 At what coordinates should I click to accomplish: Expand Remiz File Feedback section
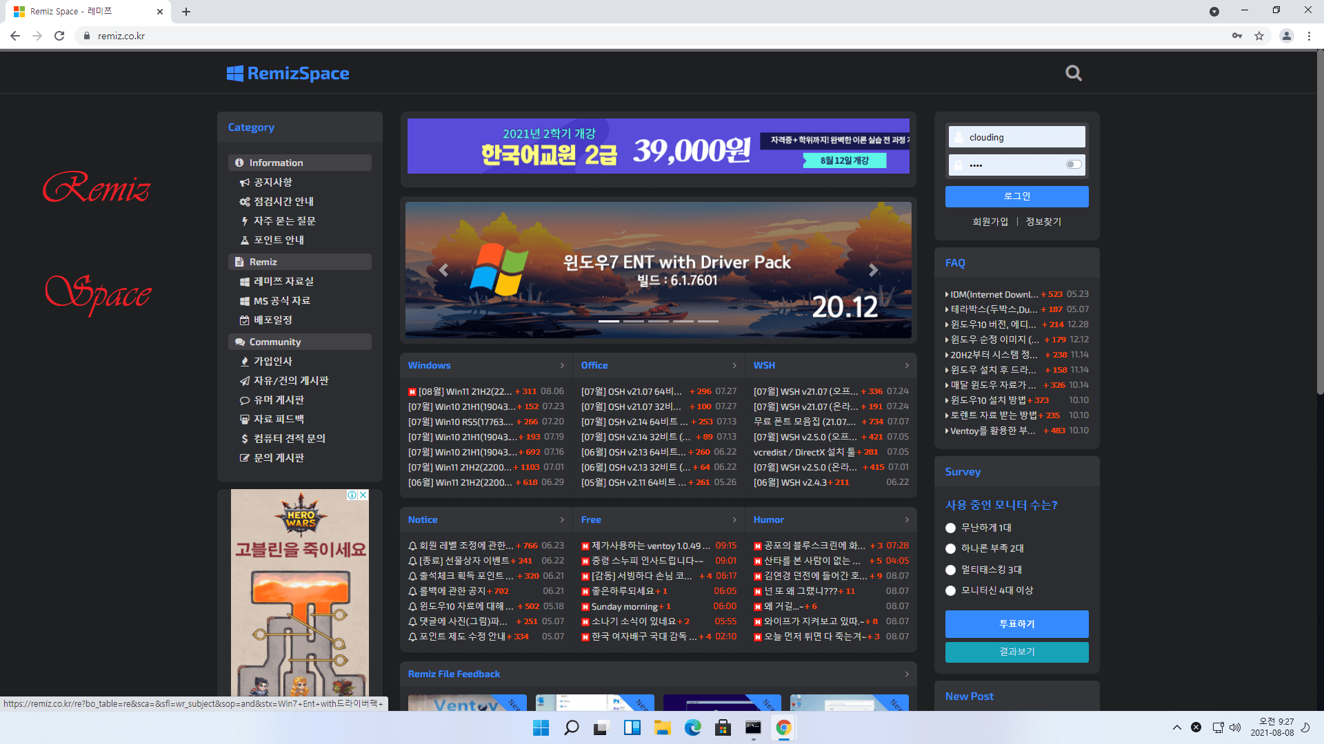tap(907, 674)
